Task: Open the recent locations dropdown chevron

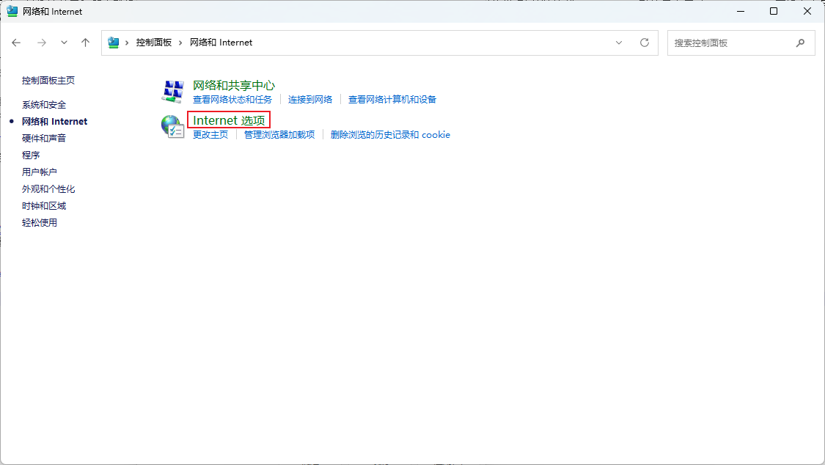Action: coord(64,43)
